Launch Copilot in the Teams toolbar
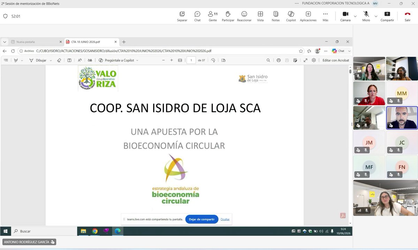Screen dimensions: 418x250 coord(291,16)
